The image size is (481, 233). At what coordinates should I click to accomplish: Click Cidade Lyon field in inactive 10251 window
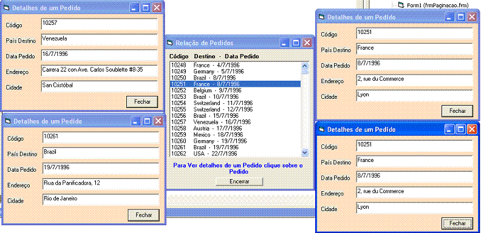click(x=415, y=96)
